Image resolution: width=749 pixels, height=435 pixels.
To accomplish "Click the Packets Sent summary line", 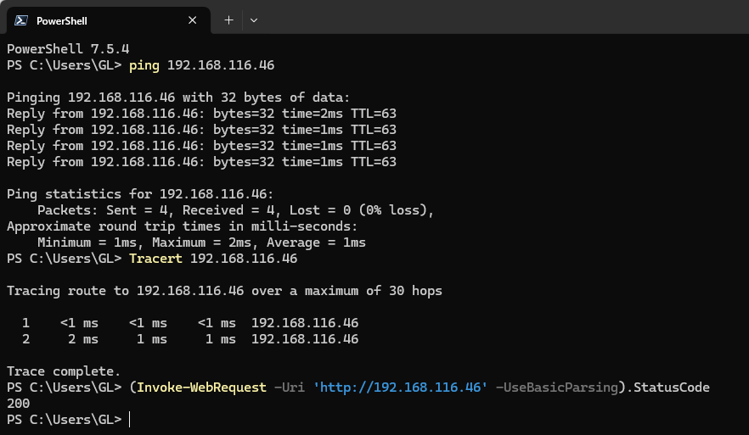I will 235,210.
